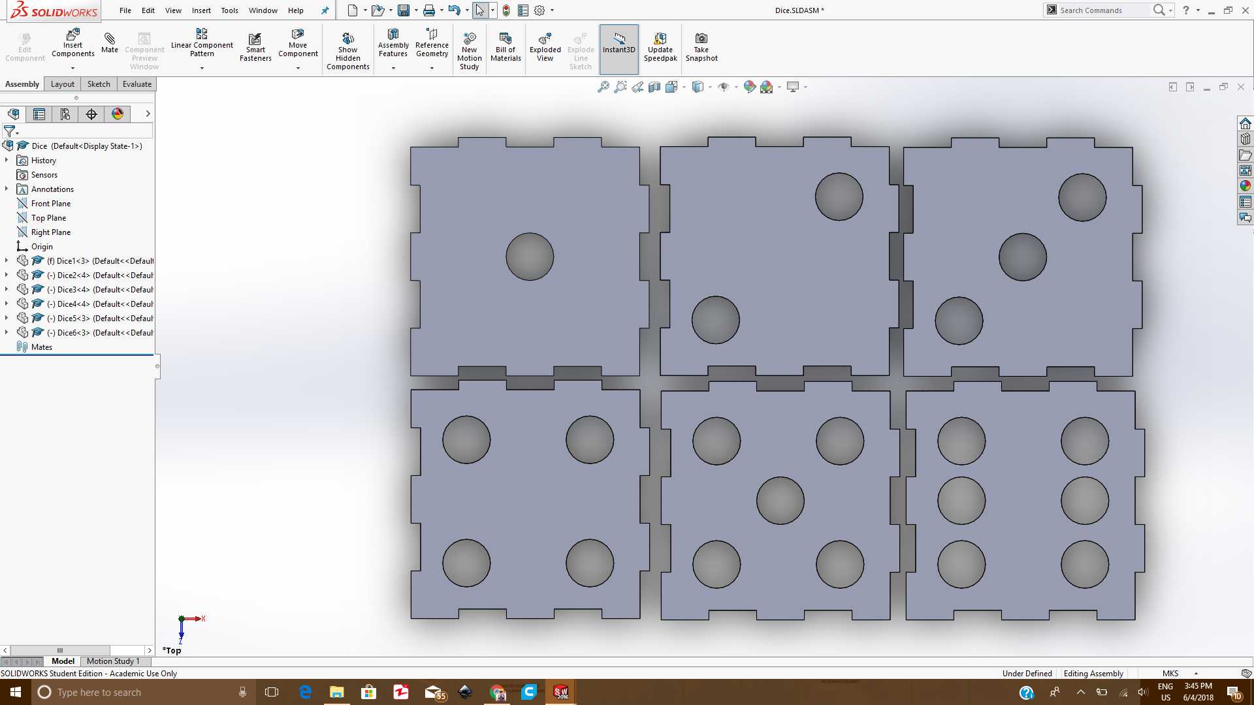The height and width of the screenshot is (705, 1254).
Task: Select the Top Plane tree item
Action: (x=48, y=218)
